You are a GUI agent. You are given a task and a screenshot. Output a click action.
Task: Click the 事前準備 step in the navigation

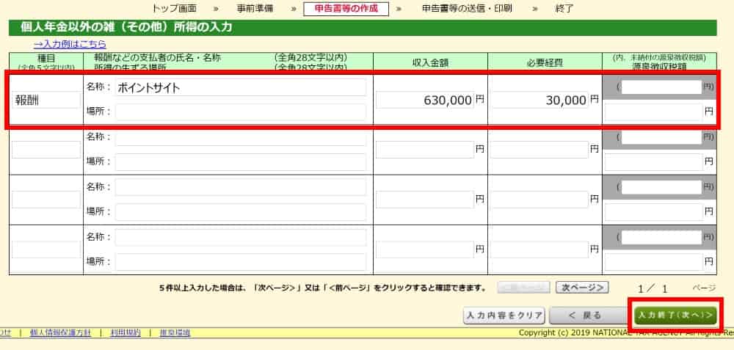coord(257,9)
